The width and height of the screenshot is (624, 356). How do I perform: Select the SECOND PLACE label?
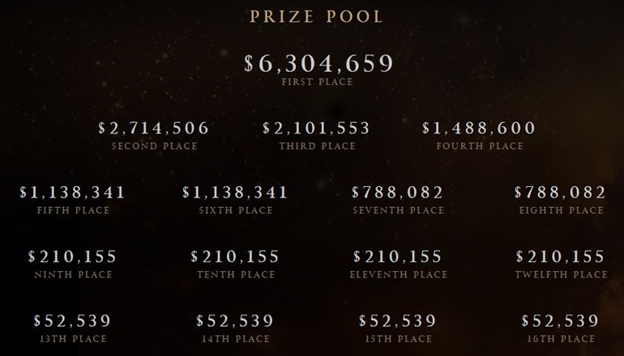(x=155, y=146)
